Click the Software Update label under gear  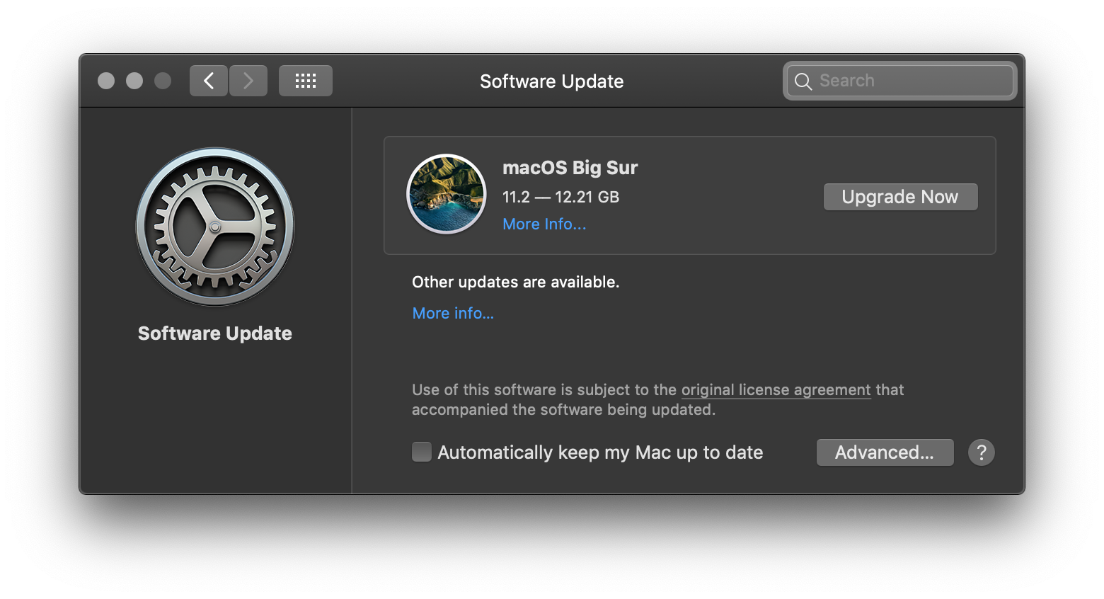tap(215, 333)
